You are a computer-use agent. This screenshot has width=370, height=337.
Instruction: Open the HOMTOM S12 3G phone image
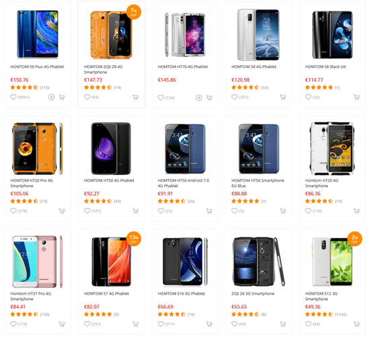point(332,262)
